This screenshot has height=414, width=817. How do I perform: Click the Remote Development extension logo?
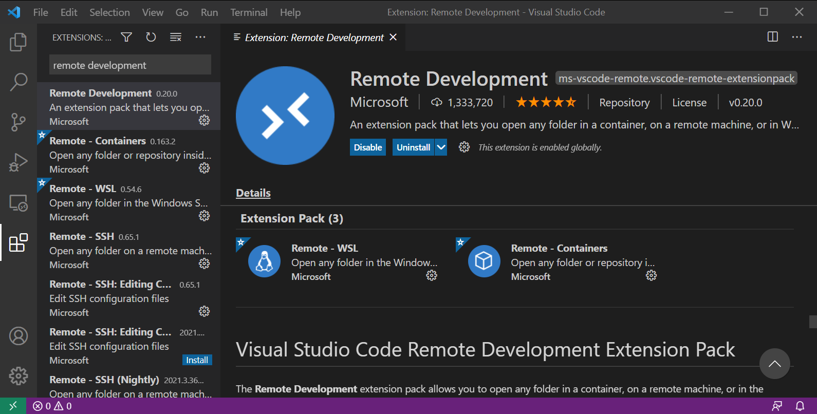[x=285, y=116]
